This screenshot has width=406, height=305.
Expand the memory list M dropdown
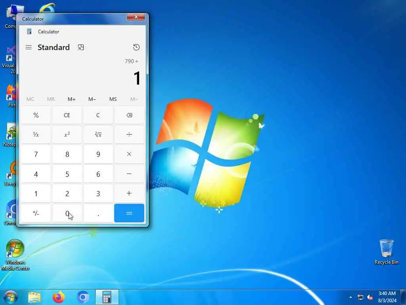coord(134,99)
